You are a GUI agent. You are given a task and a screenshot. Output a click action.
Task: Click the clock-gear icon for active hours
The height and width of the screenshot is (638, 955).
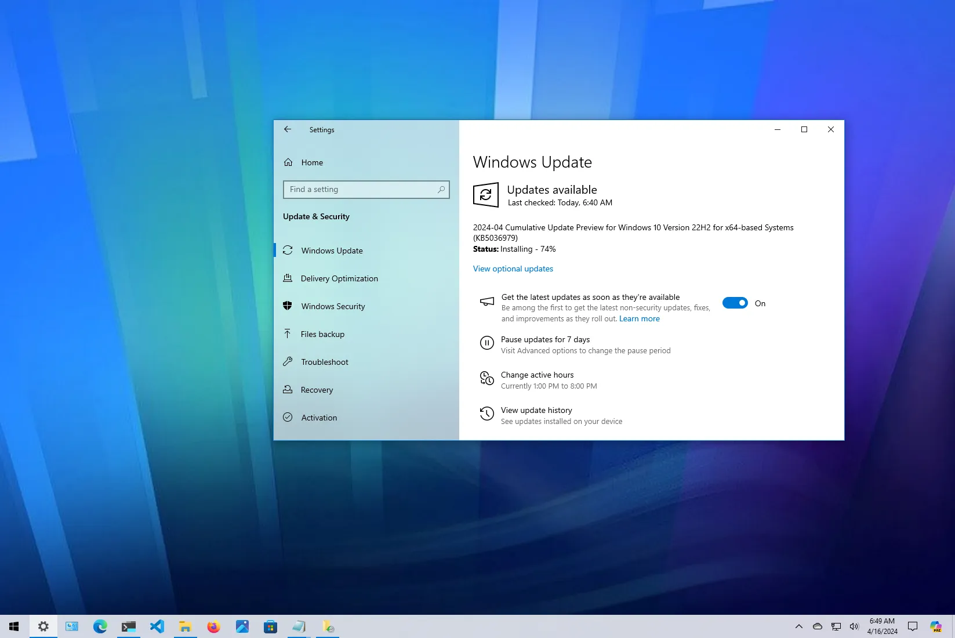(486, 378)
